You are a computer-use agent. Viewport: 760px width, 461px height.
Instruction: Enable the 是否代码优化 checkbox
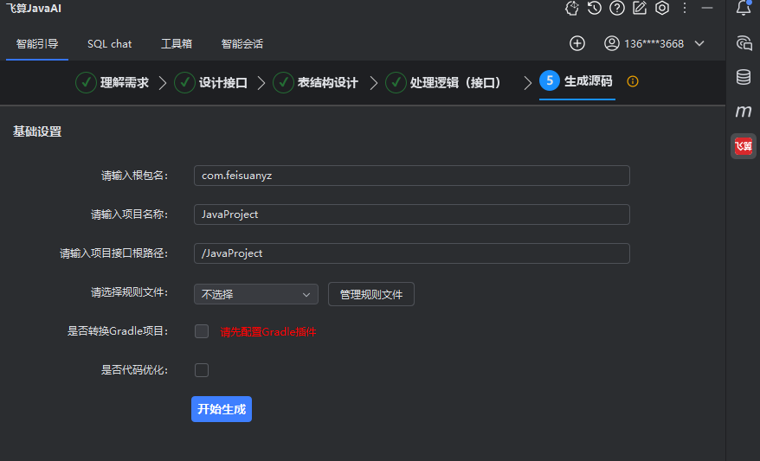click(x=202, y=370)
